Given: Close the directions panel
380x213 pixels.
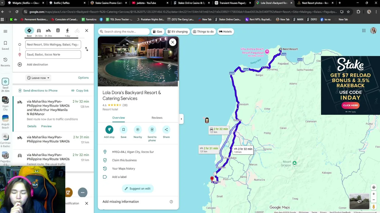Looking at the screenshot, I should tap(86, 31).
